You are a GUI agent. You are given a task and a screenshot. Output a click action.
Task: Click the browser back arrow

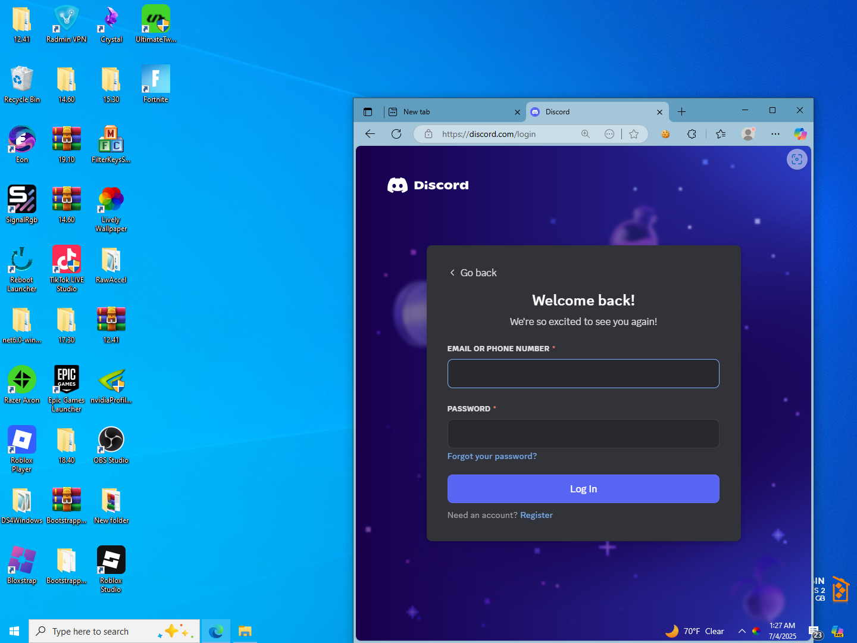pyautogui.click(x=370, y=134)
